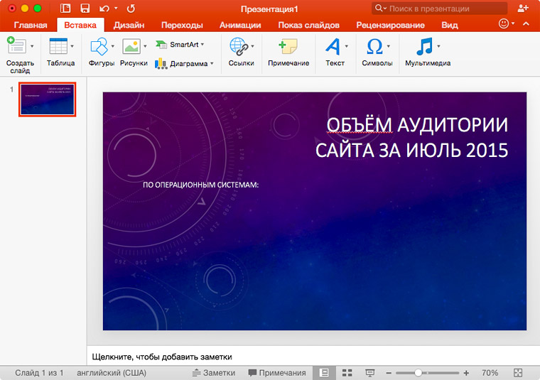This screenshot has width=540, height=380.
Task: Click the Text (Текст) button
Action: pyautogui.click(x=333, y=47)
